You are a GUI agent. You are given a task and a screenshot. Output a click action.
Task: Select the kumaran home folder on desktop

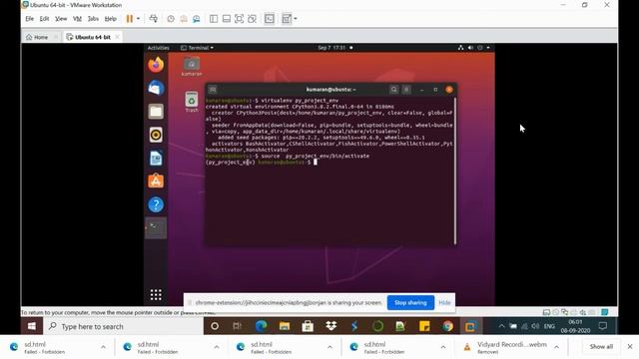tap(192, 67)
